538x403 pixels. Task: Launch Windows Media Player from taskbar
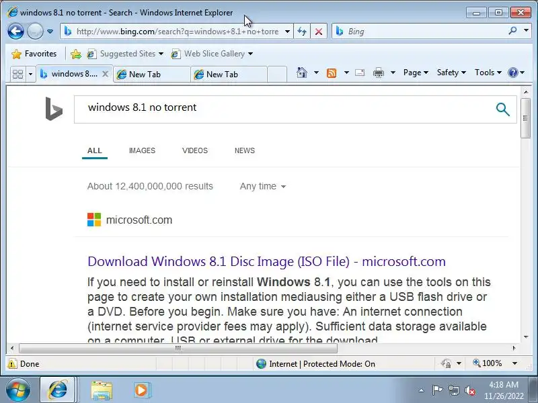pos(141,390)
